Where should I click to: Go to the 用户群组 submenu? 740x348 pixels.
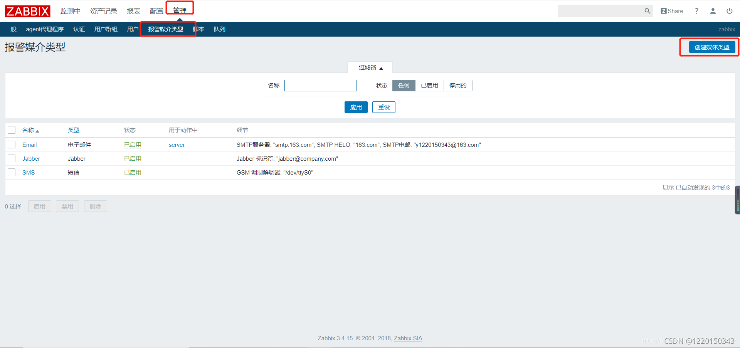pos(106,29)
